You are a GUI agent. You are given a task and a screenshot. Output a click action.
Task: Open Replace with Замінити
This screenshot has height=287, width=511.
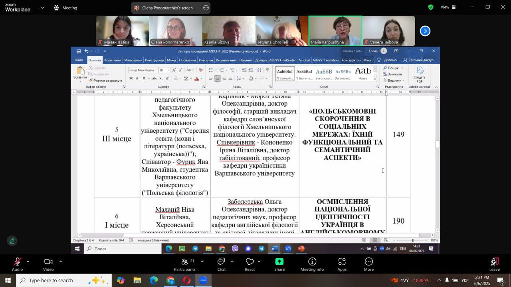pyautogui.click(x=392, y=74)
